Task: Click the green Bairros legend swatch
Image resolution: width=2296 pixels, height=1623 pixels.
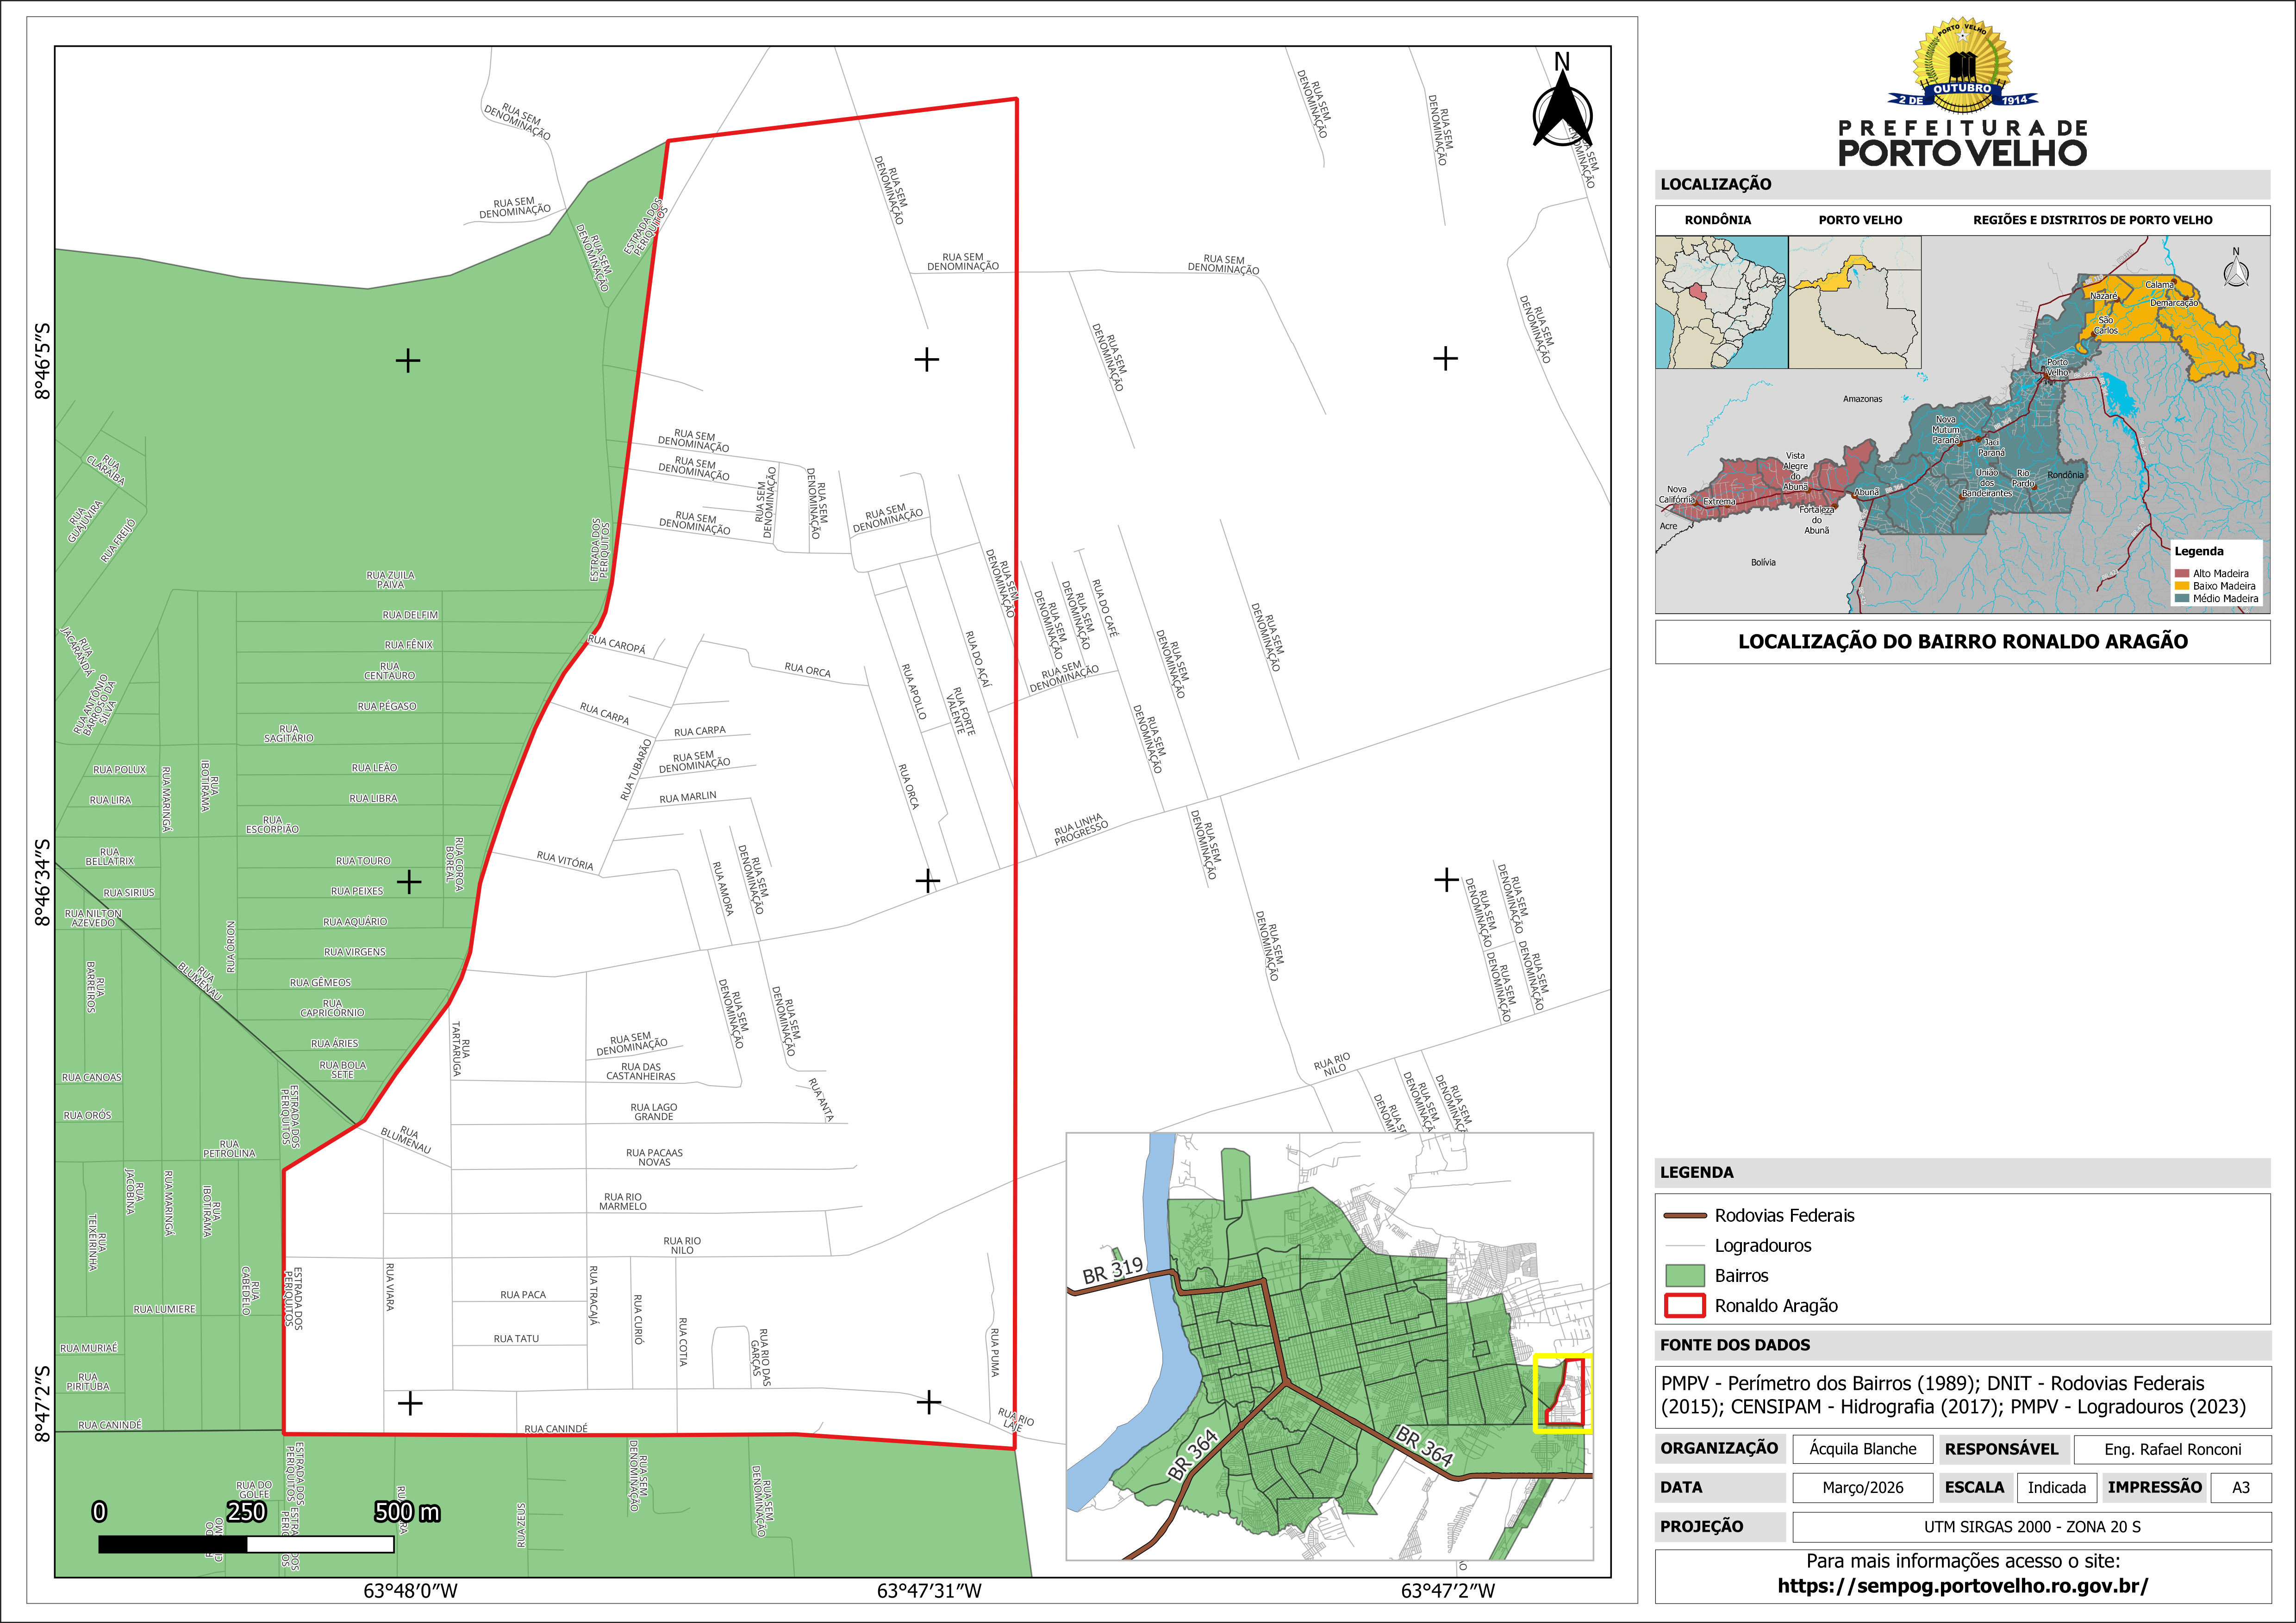Action: pos(1684,1276)
